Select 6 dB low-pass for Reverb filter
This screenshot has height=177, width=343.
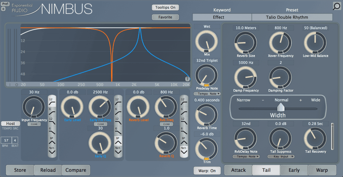(x=184, y=131)
